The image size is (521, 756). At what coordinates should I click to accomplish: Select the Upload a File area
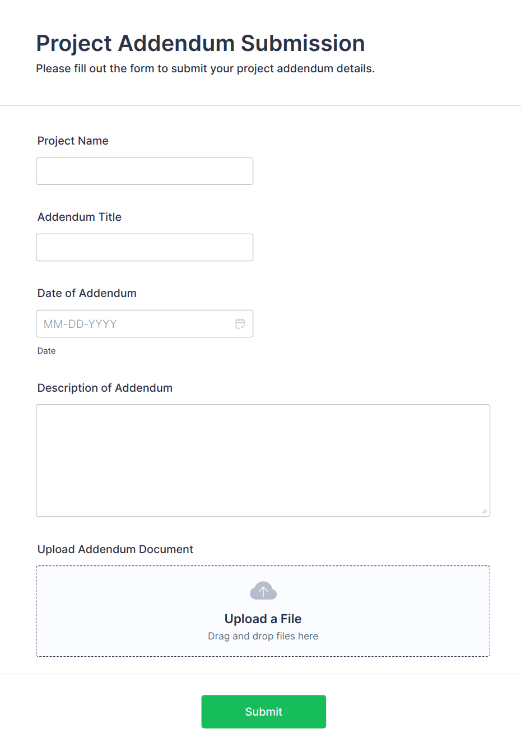pyautogui.click(x=263, y=611)
